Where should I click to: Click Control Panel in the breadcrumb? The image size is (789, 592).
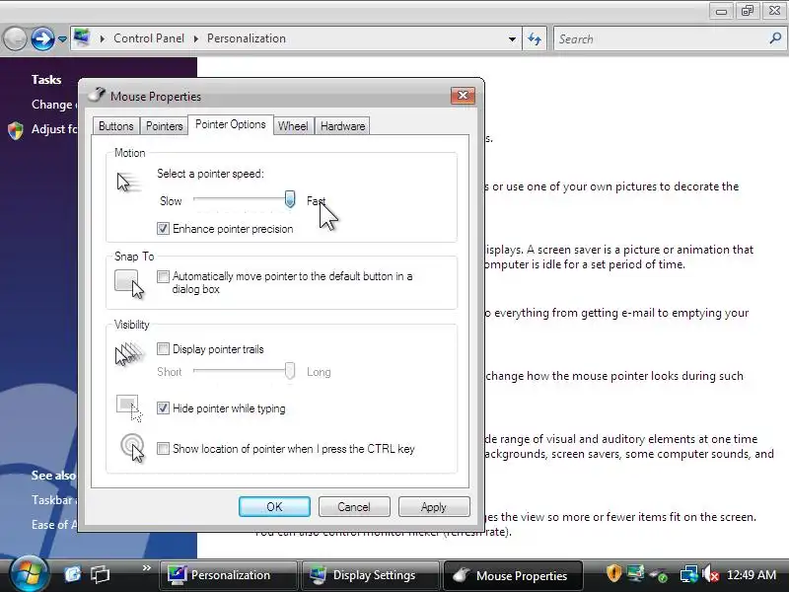(149, 38)
